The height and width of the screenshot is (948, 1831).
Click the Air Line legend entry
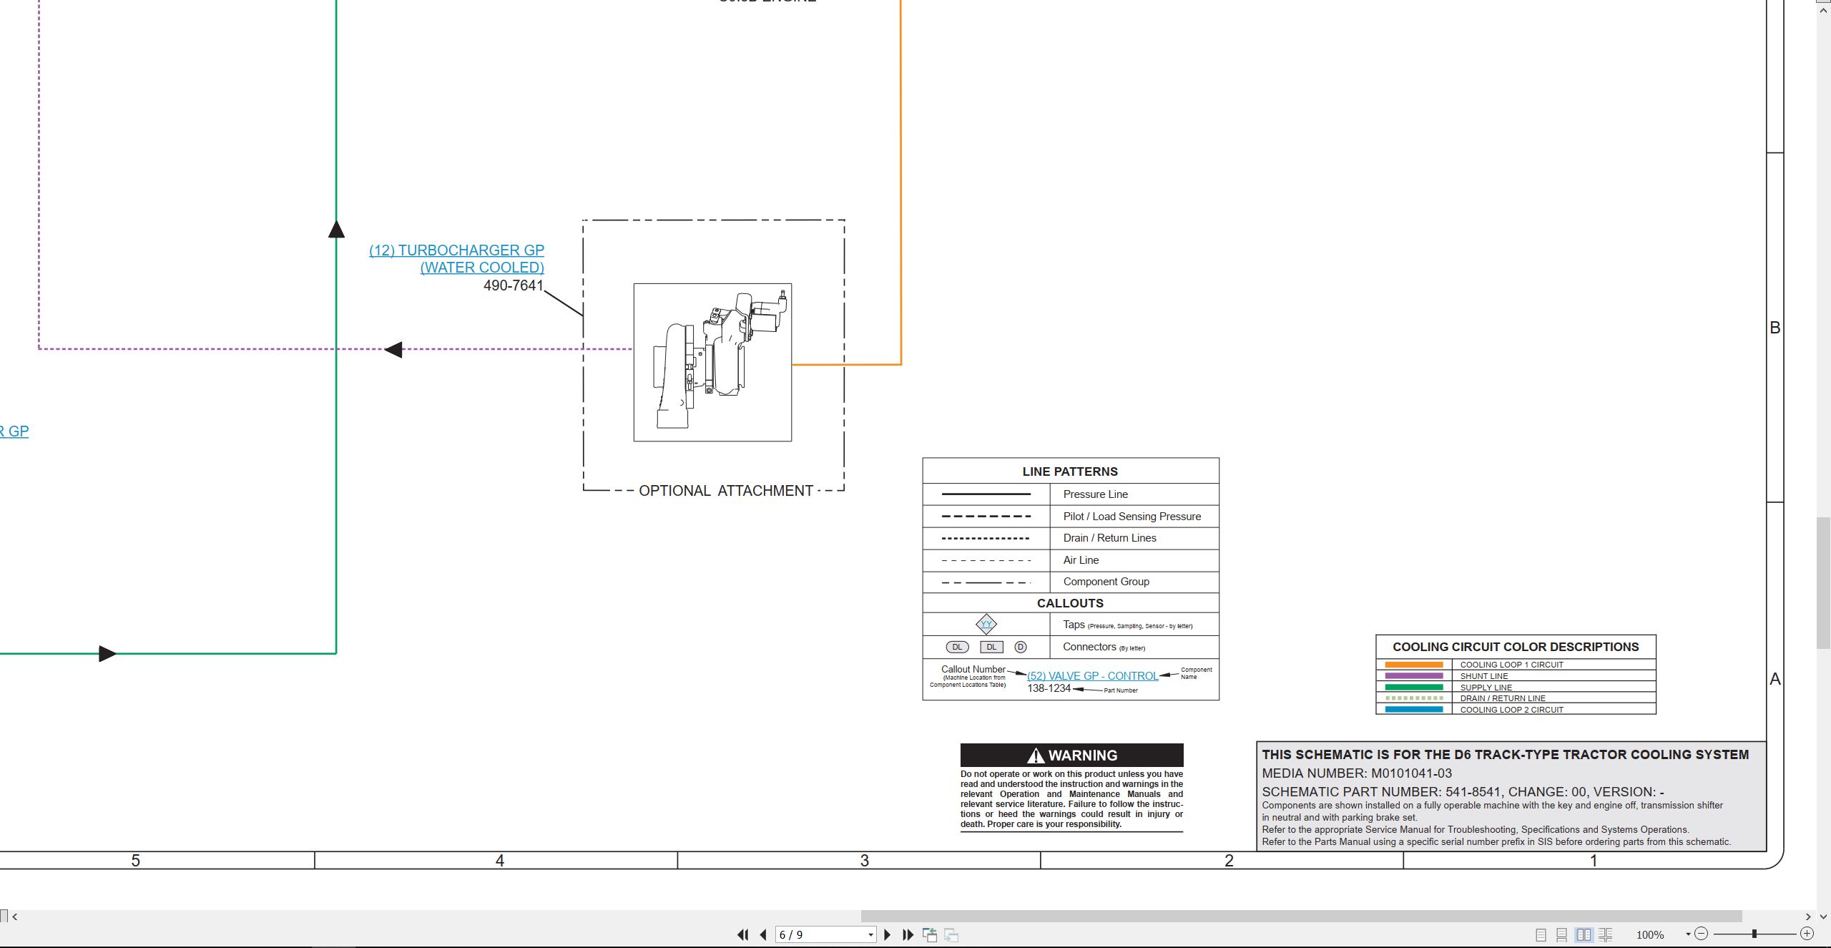1081,560
